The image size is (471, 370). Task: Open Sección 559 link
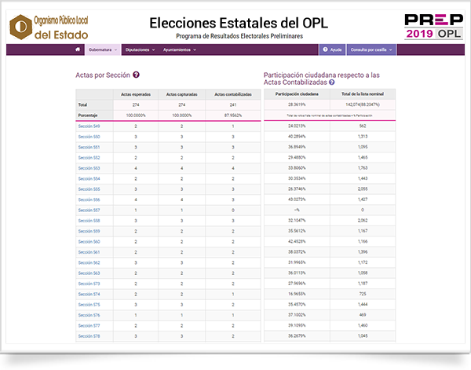click(x=89, y=231)
